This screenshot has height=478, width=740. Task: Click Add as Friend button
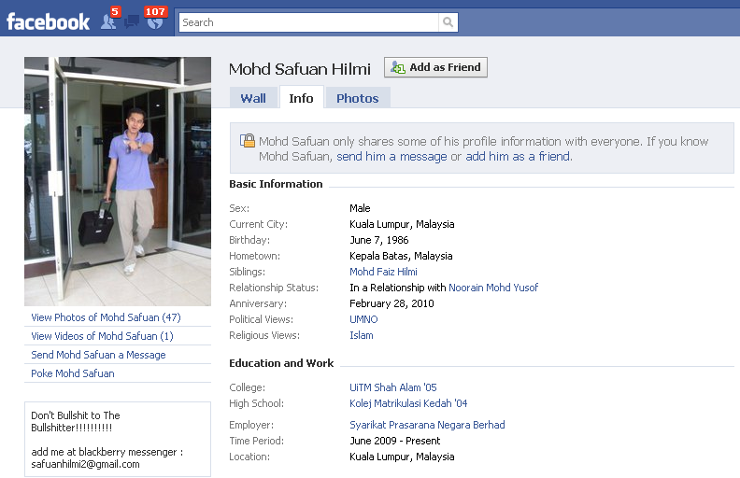click(435, 67)
